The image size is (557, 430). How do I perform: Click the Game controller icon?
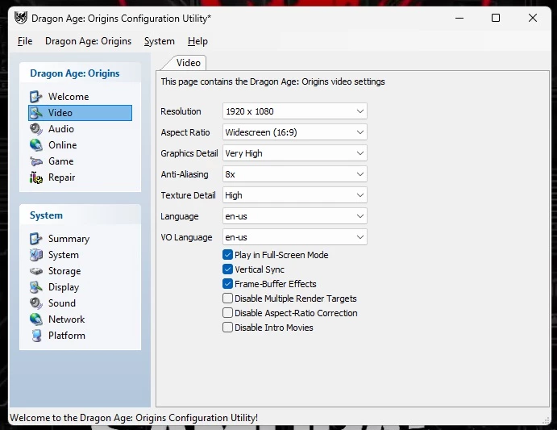(36, 161)
